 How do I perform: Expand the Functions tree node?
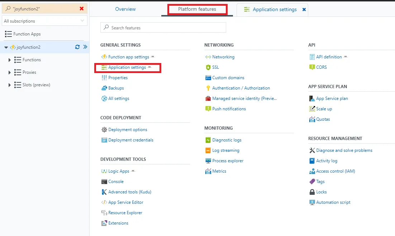coord(9,60)
